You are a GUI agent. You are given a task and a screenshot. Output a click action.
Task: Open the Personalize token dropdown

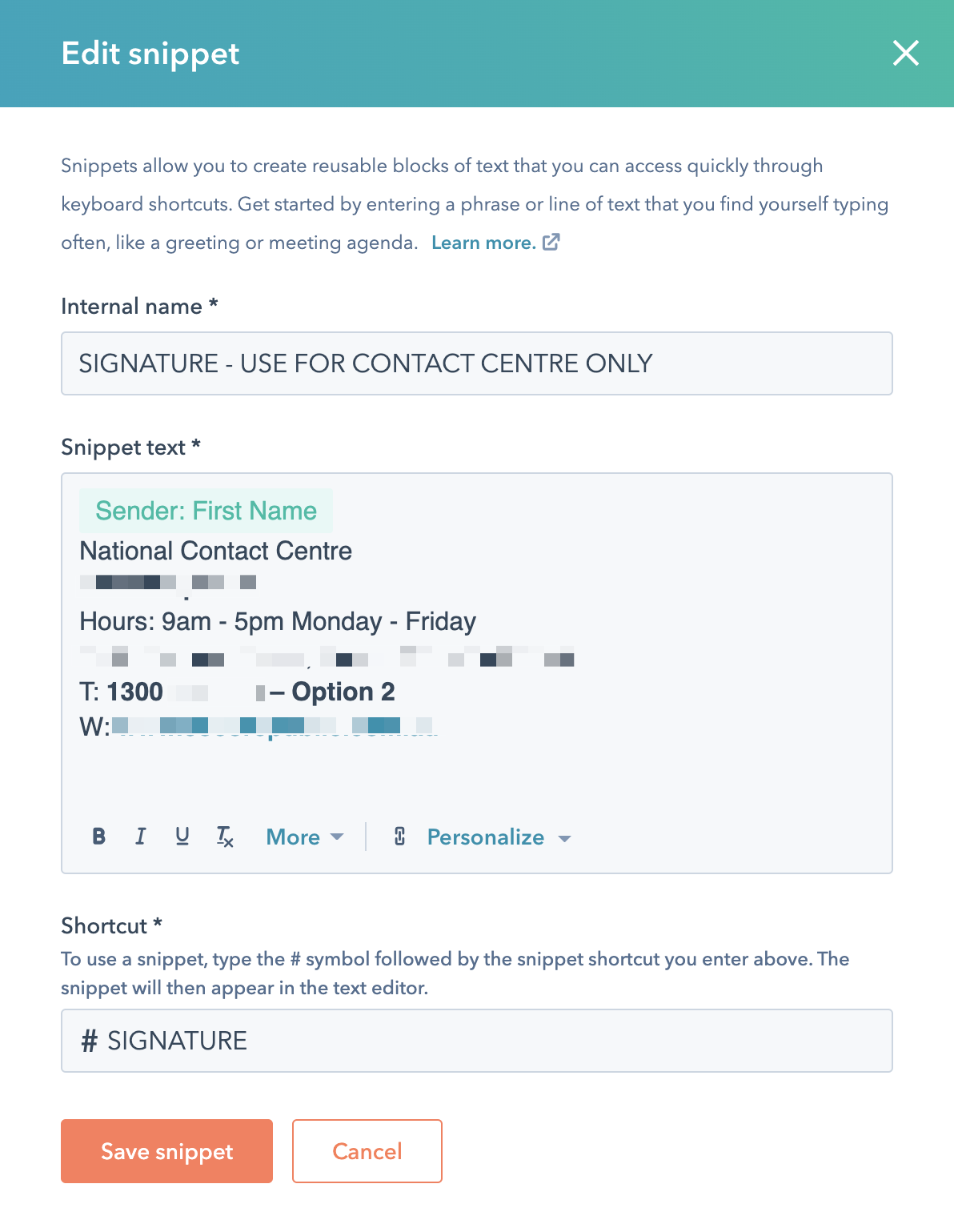[x=486, y=837]
